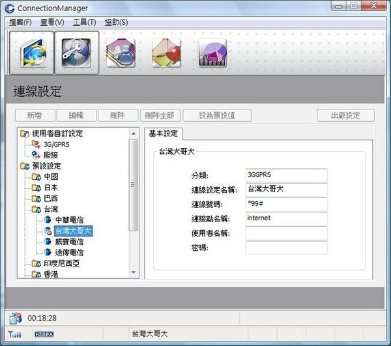Image resolution: width=391 pixels, height=346 pixels.
Task: Open the usage statistics pie chart icon
Action: [212, 53]
